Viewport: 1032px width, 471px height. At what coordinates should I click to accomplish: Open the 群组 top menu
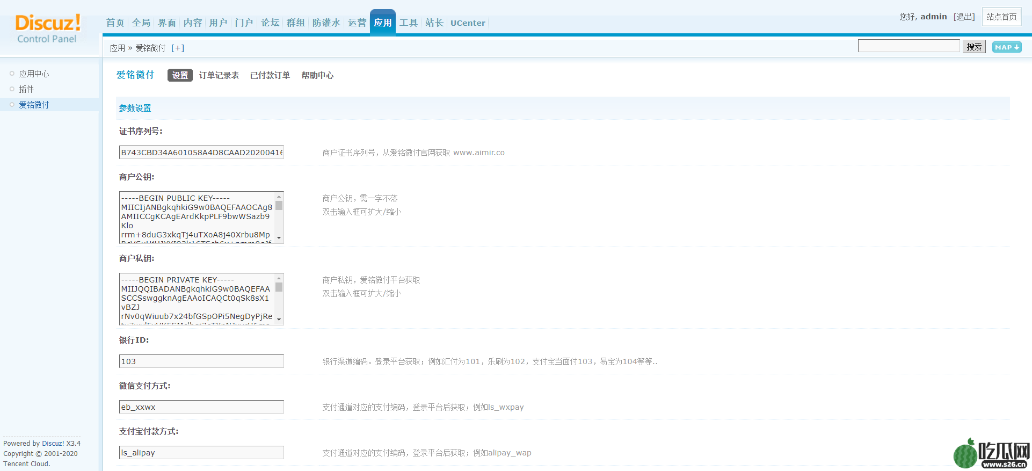[296, 23]
